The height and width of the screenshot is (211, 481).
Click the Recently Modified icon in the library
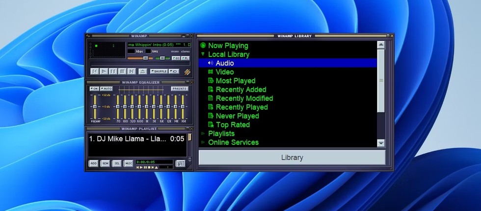click(x=211, y=98)
